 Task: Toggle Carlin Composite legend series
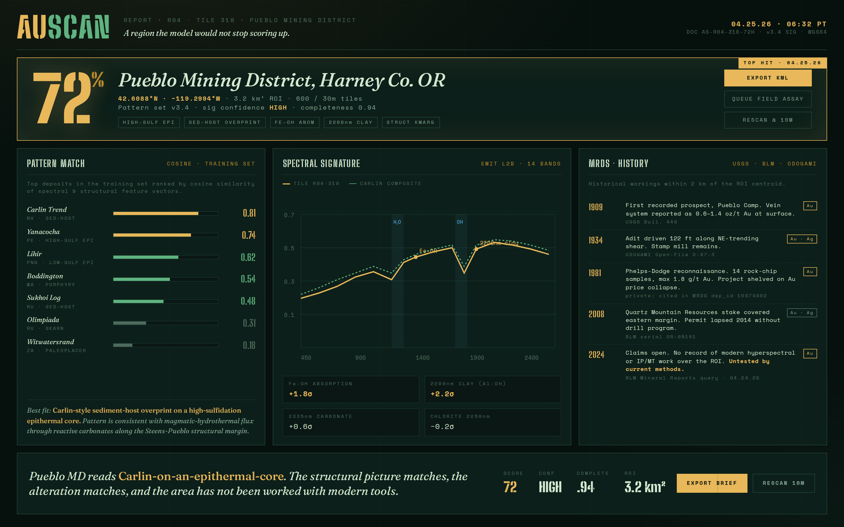coord(385,184)
